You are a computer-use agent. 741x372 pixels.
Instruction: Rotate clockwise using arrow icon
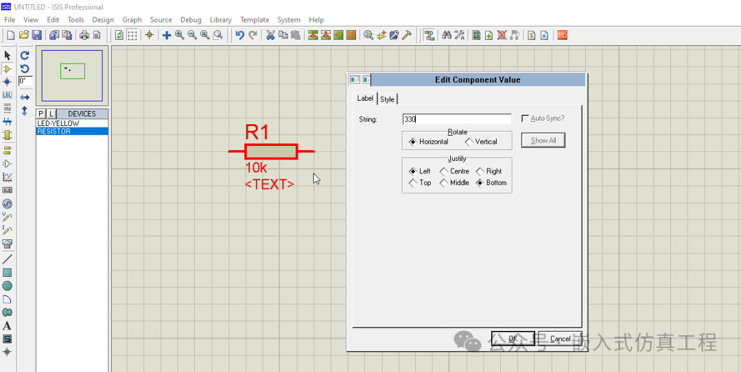[x=25, y=55]
